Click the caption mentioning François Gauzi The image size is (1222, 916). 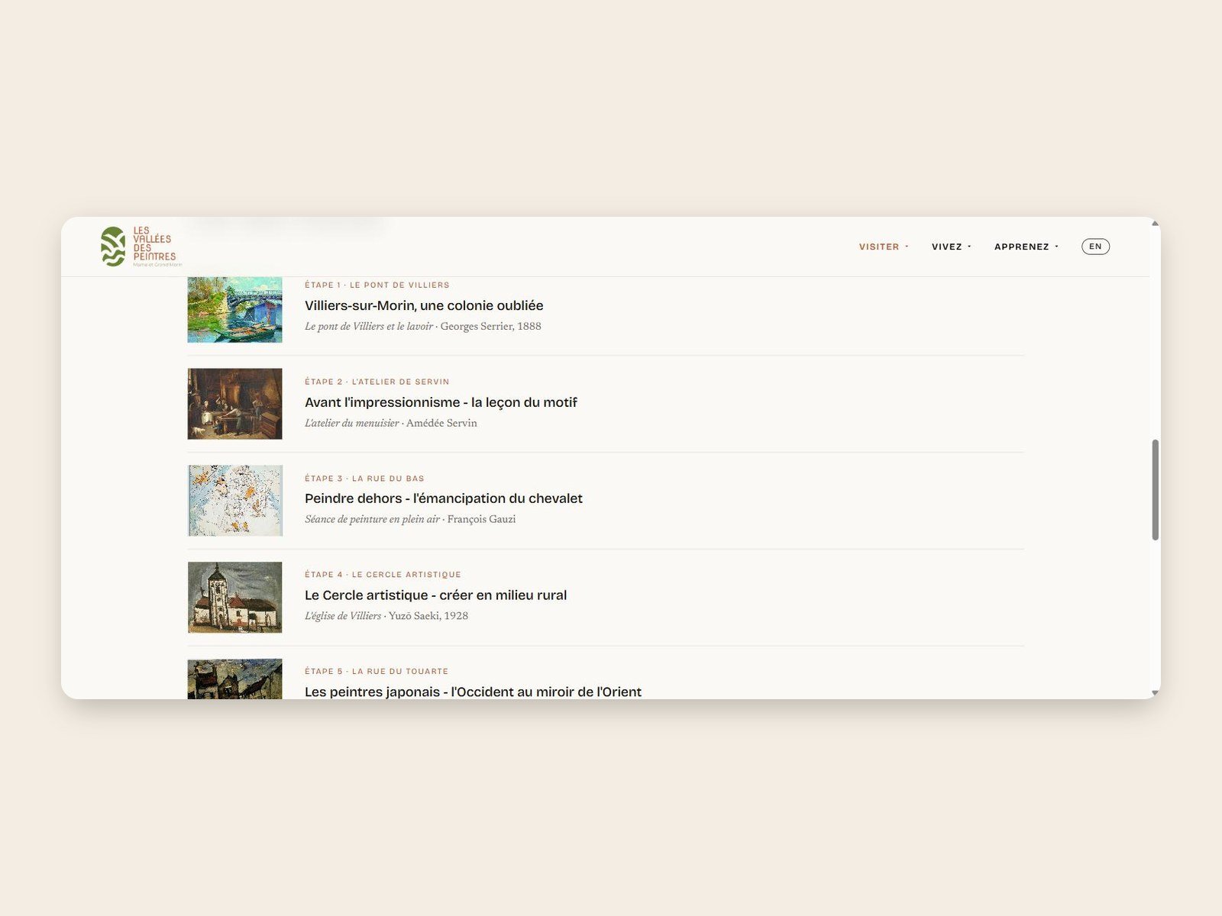point(410,519)
